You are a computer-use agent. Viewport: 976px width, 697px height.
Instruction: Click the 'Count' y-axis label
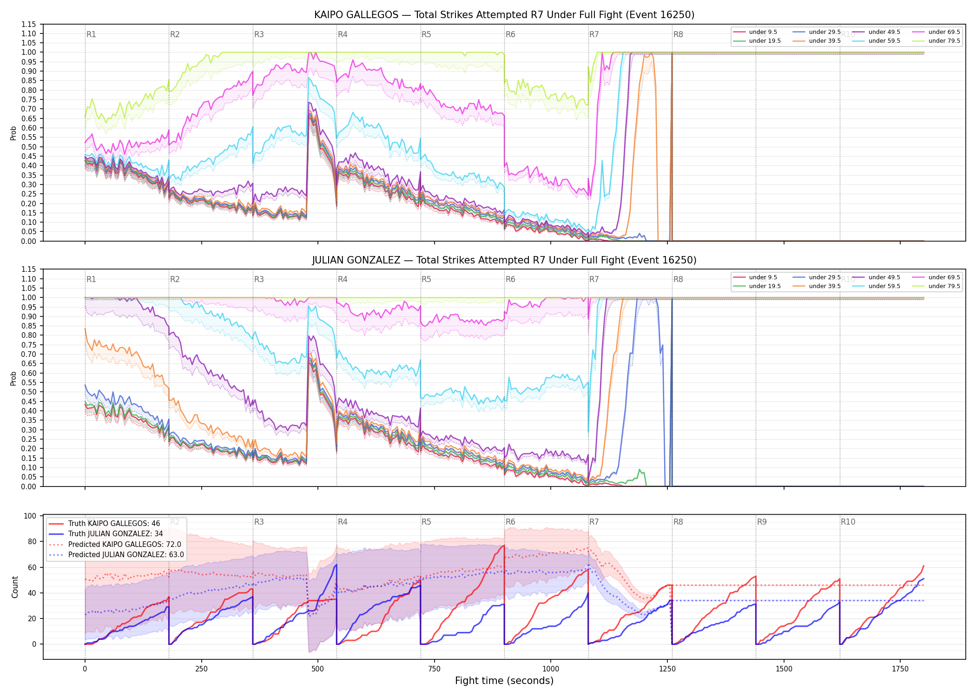[x=15, y=587]
